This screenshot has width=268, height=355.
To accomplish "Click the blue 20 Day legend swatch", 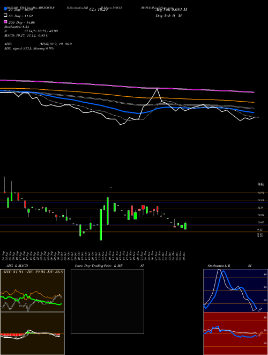I will pyautogui.click(x=5, y=9).
